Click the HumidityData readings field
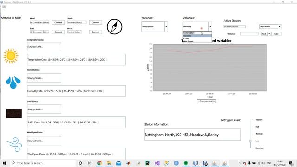This screenshot has width=297, height=167. tap(76, 91)
